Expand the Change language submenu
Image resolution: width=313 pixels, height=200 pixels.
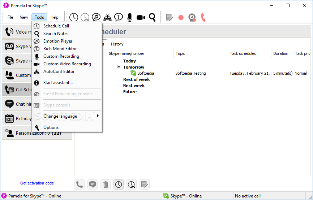(x=67, y=116)
